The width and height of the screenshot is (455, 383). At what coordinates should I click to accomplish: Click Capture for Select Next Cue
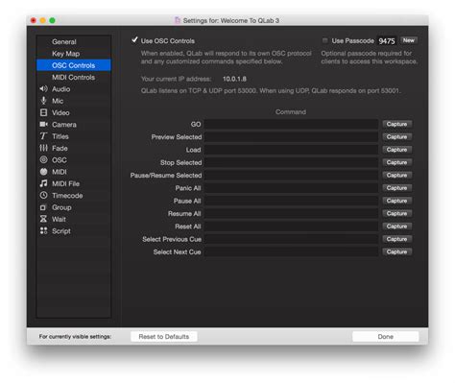pyautogui.click(x=396, y=252)
